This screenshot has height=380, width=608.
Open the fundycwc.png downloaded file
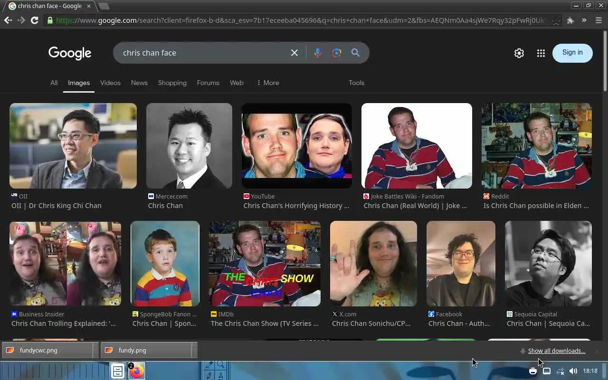[x=47, y=350]
